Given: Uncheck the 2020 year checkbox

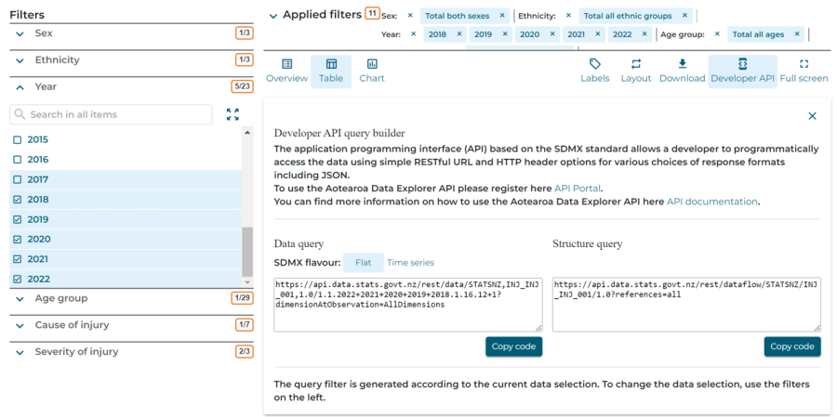Looking at the screenshot, I should tap(18, 239).
